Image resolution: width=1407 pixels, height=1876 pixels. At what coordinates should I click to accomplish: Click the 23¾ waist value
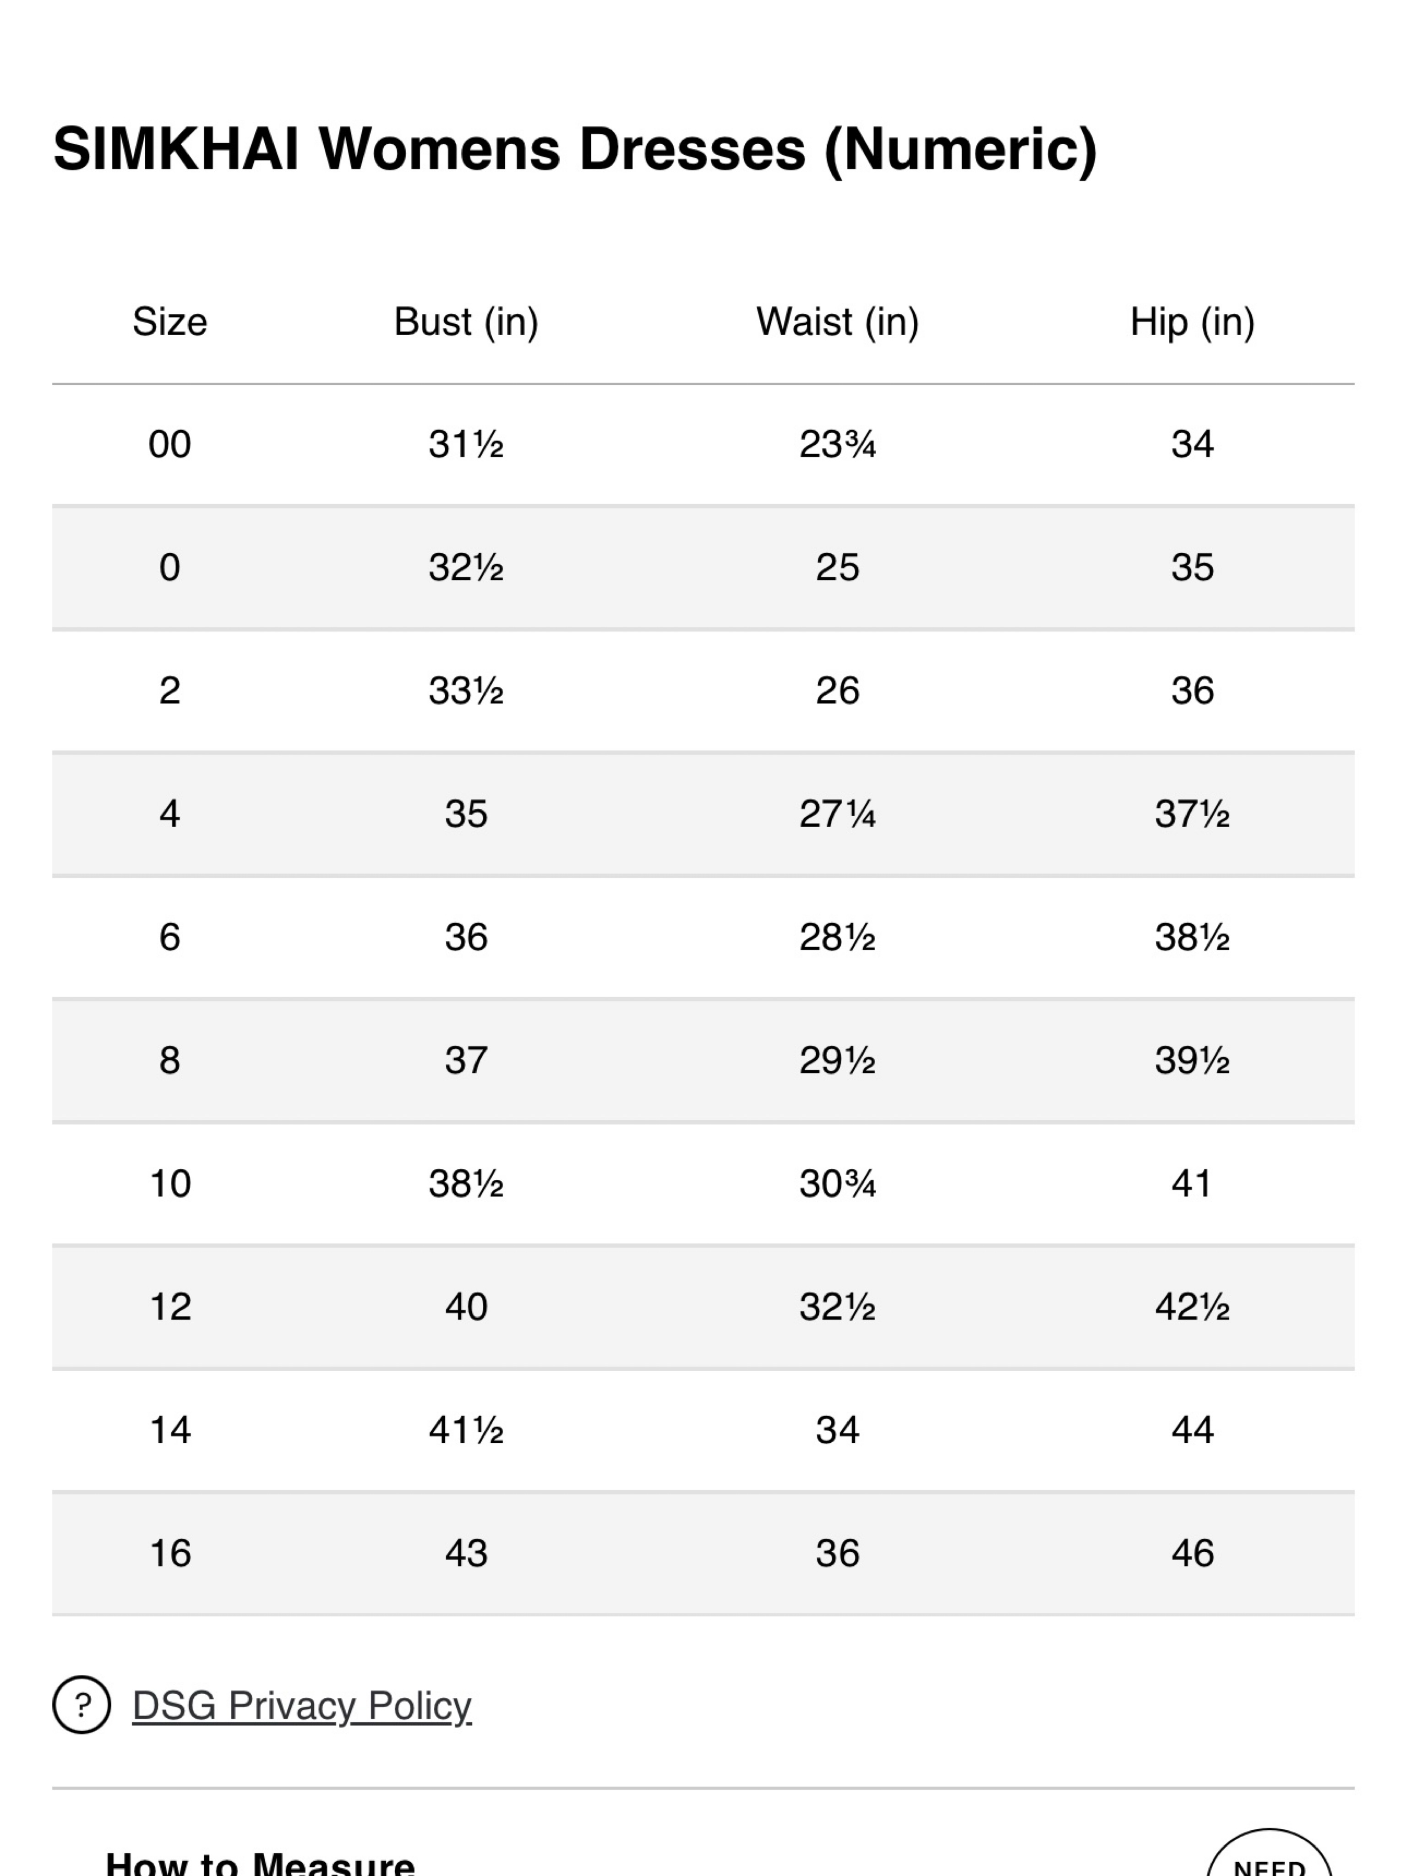coord(838,444)
